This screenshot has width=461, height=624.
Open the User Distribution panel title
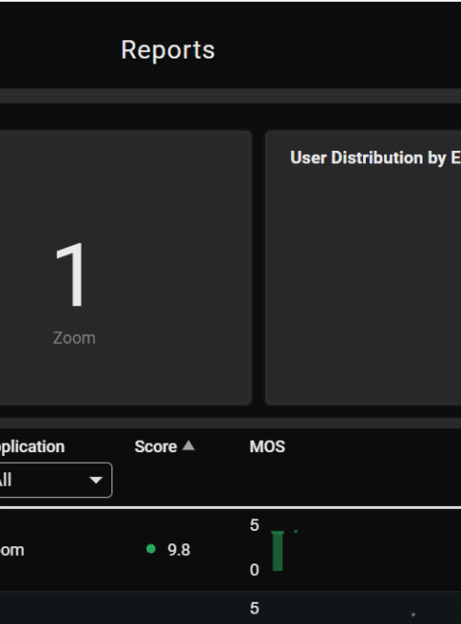pos(376,158)
